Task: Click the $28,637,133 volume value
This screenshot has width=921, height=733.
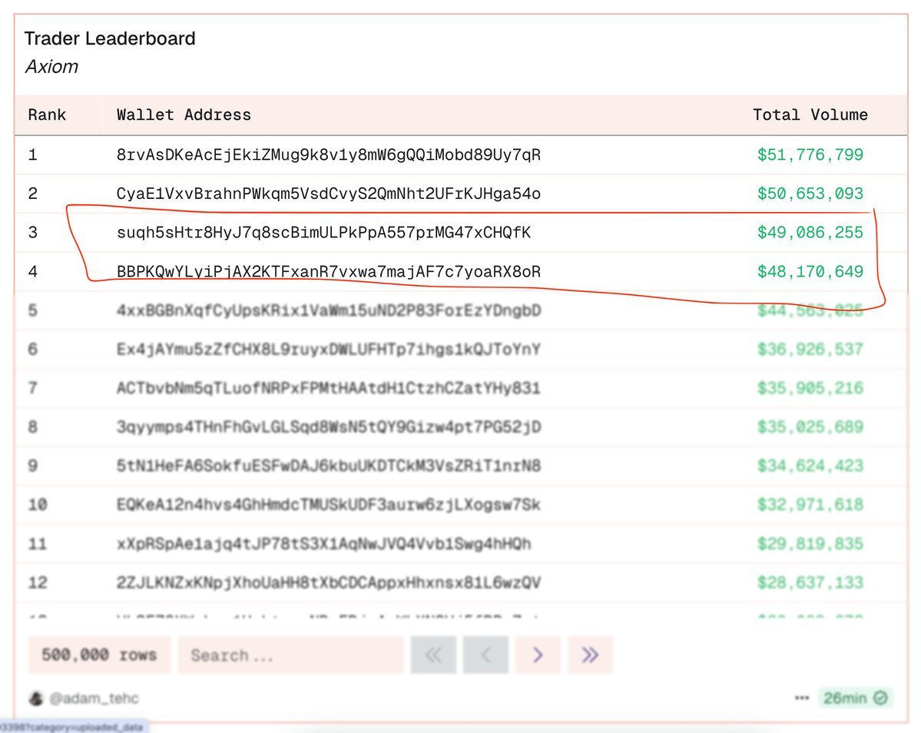Action: click(810, 582)
